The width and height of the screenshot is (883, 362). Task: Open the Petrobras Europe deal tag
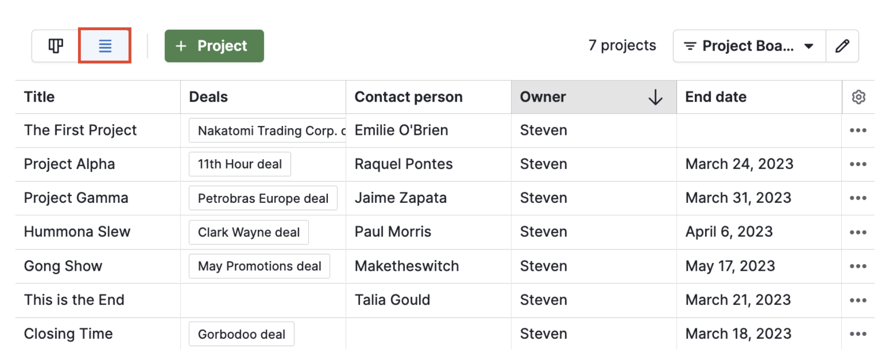click(263, 198)
